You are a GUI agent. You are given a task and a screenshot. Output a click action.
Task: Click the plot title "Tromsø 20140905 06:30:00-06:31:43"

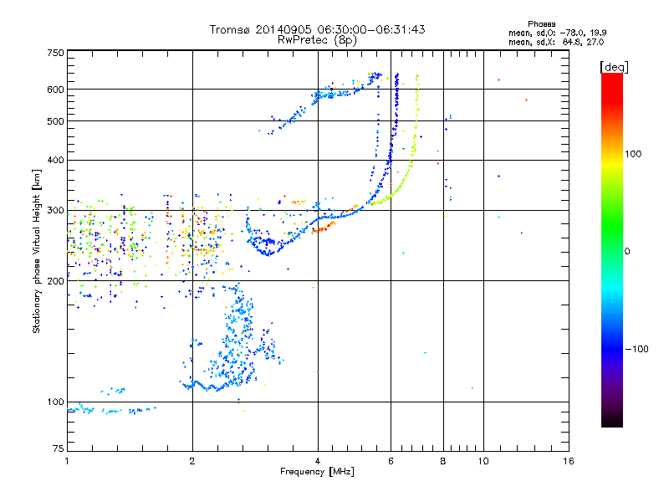[317, 29]
